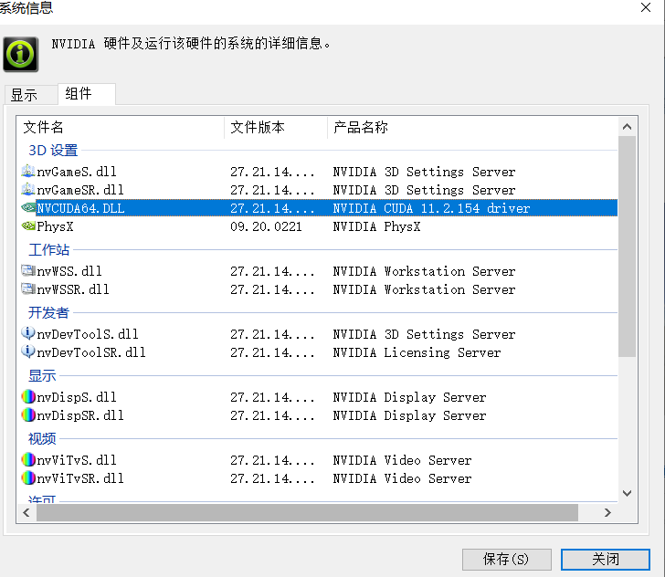Viewport: 665px width, 577px height.
Task: Click the nvViTvS.dll Video Server product name
Action: pyautogui.click(x=402, y=460)
